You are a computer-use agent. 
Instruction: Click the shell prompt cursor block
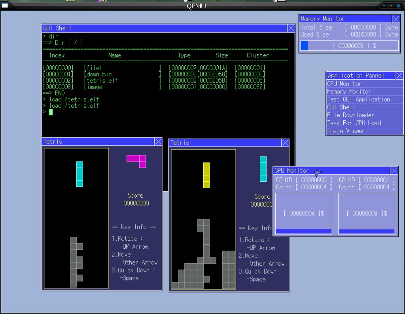coord(51,112)
